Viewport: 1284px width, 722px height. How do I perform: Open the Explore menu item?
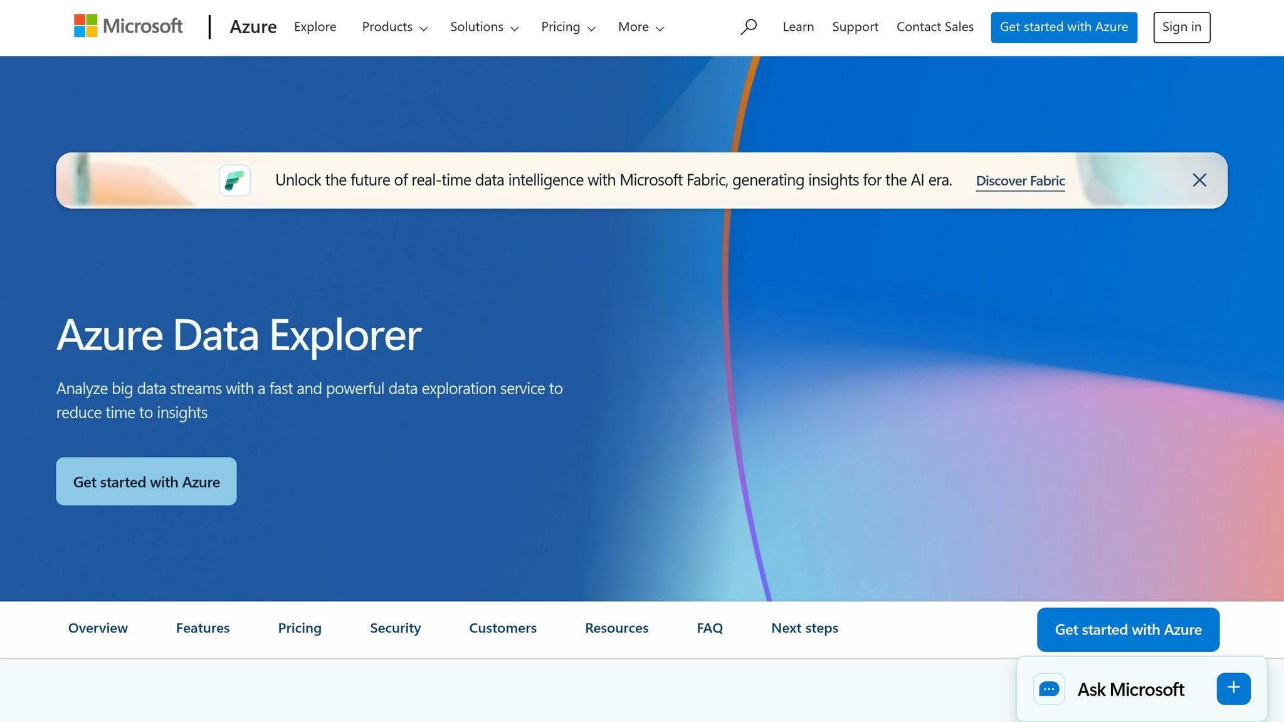click(x=315, y=27)
